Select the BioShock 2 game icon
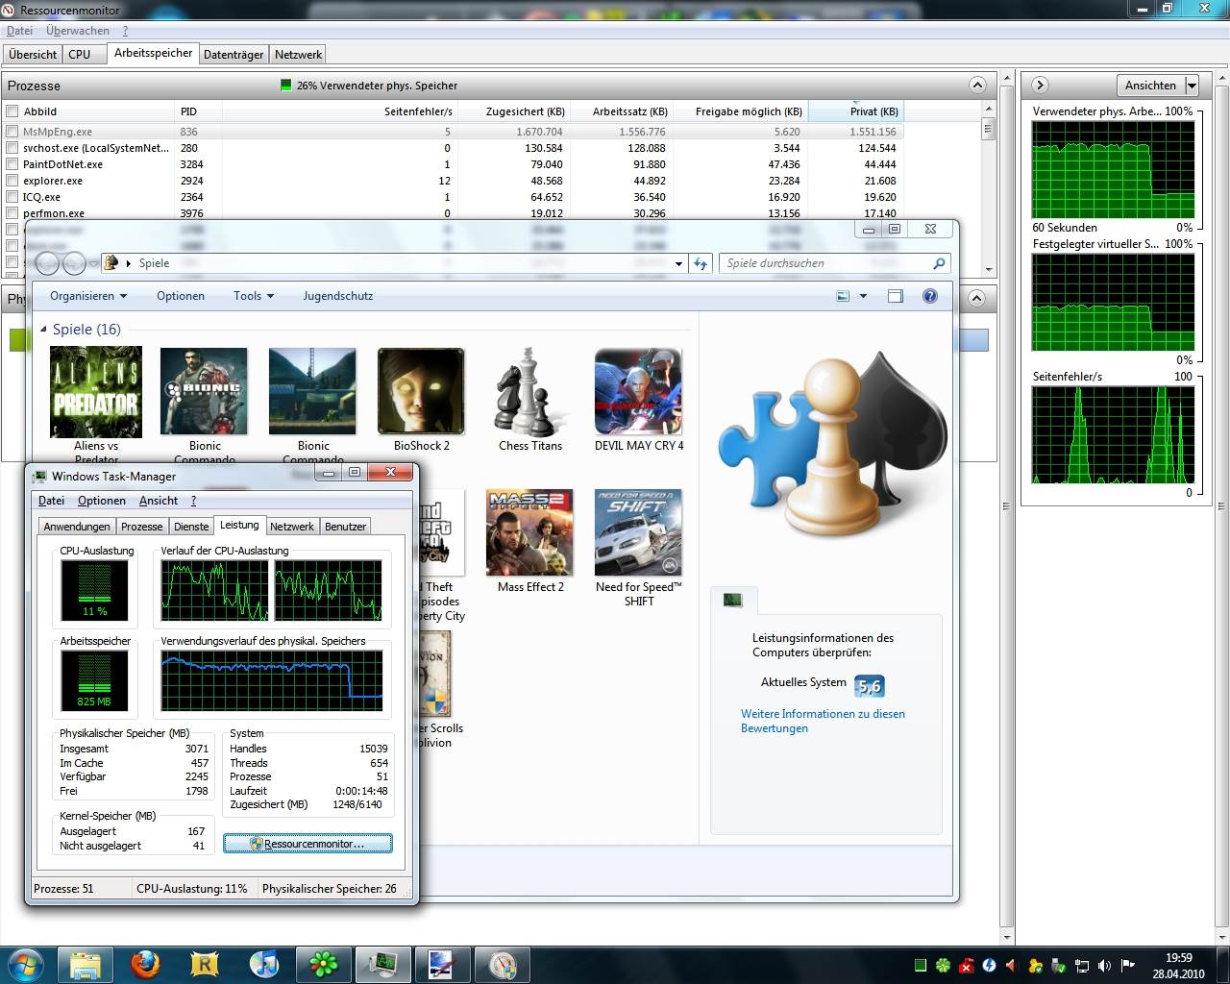 pyautogui.click(x=421, y=391)
